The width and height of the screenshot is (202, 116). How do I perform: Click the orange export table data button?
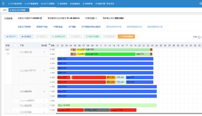pos(126,36)
